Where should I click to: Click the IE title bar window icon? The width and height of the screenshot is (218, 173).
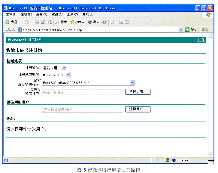pyautogui.click(x=6, y=8)
